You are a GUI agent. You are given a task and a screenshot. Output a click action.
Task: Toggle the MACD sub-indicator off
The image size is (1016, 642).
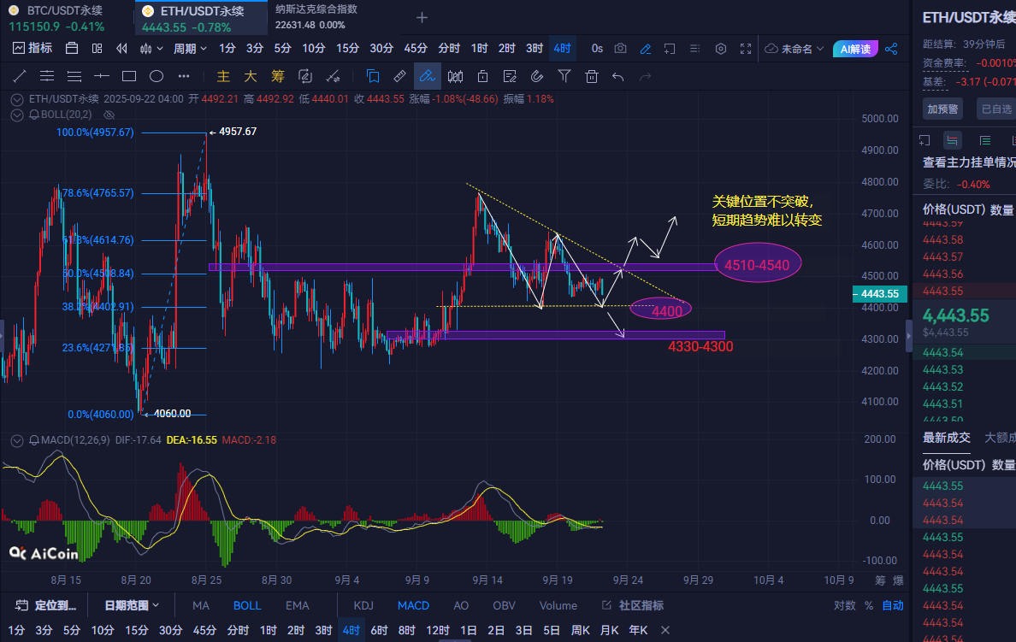coord(413,606)
